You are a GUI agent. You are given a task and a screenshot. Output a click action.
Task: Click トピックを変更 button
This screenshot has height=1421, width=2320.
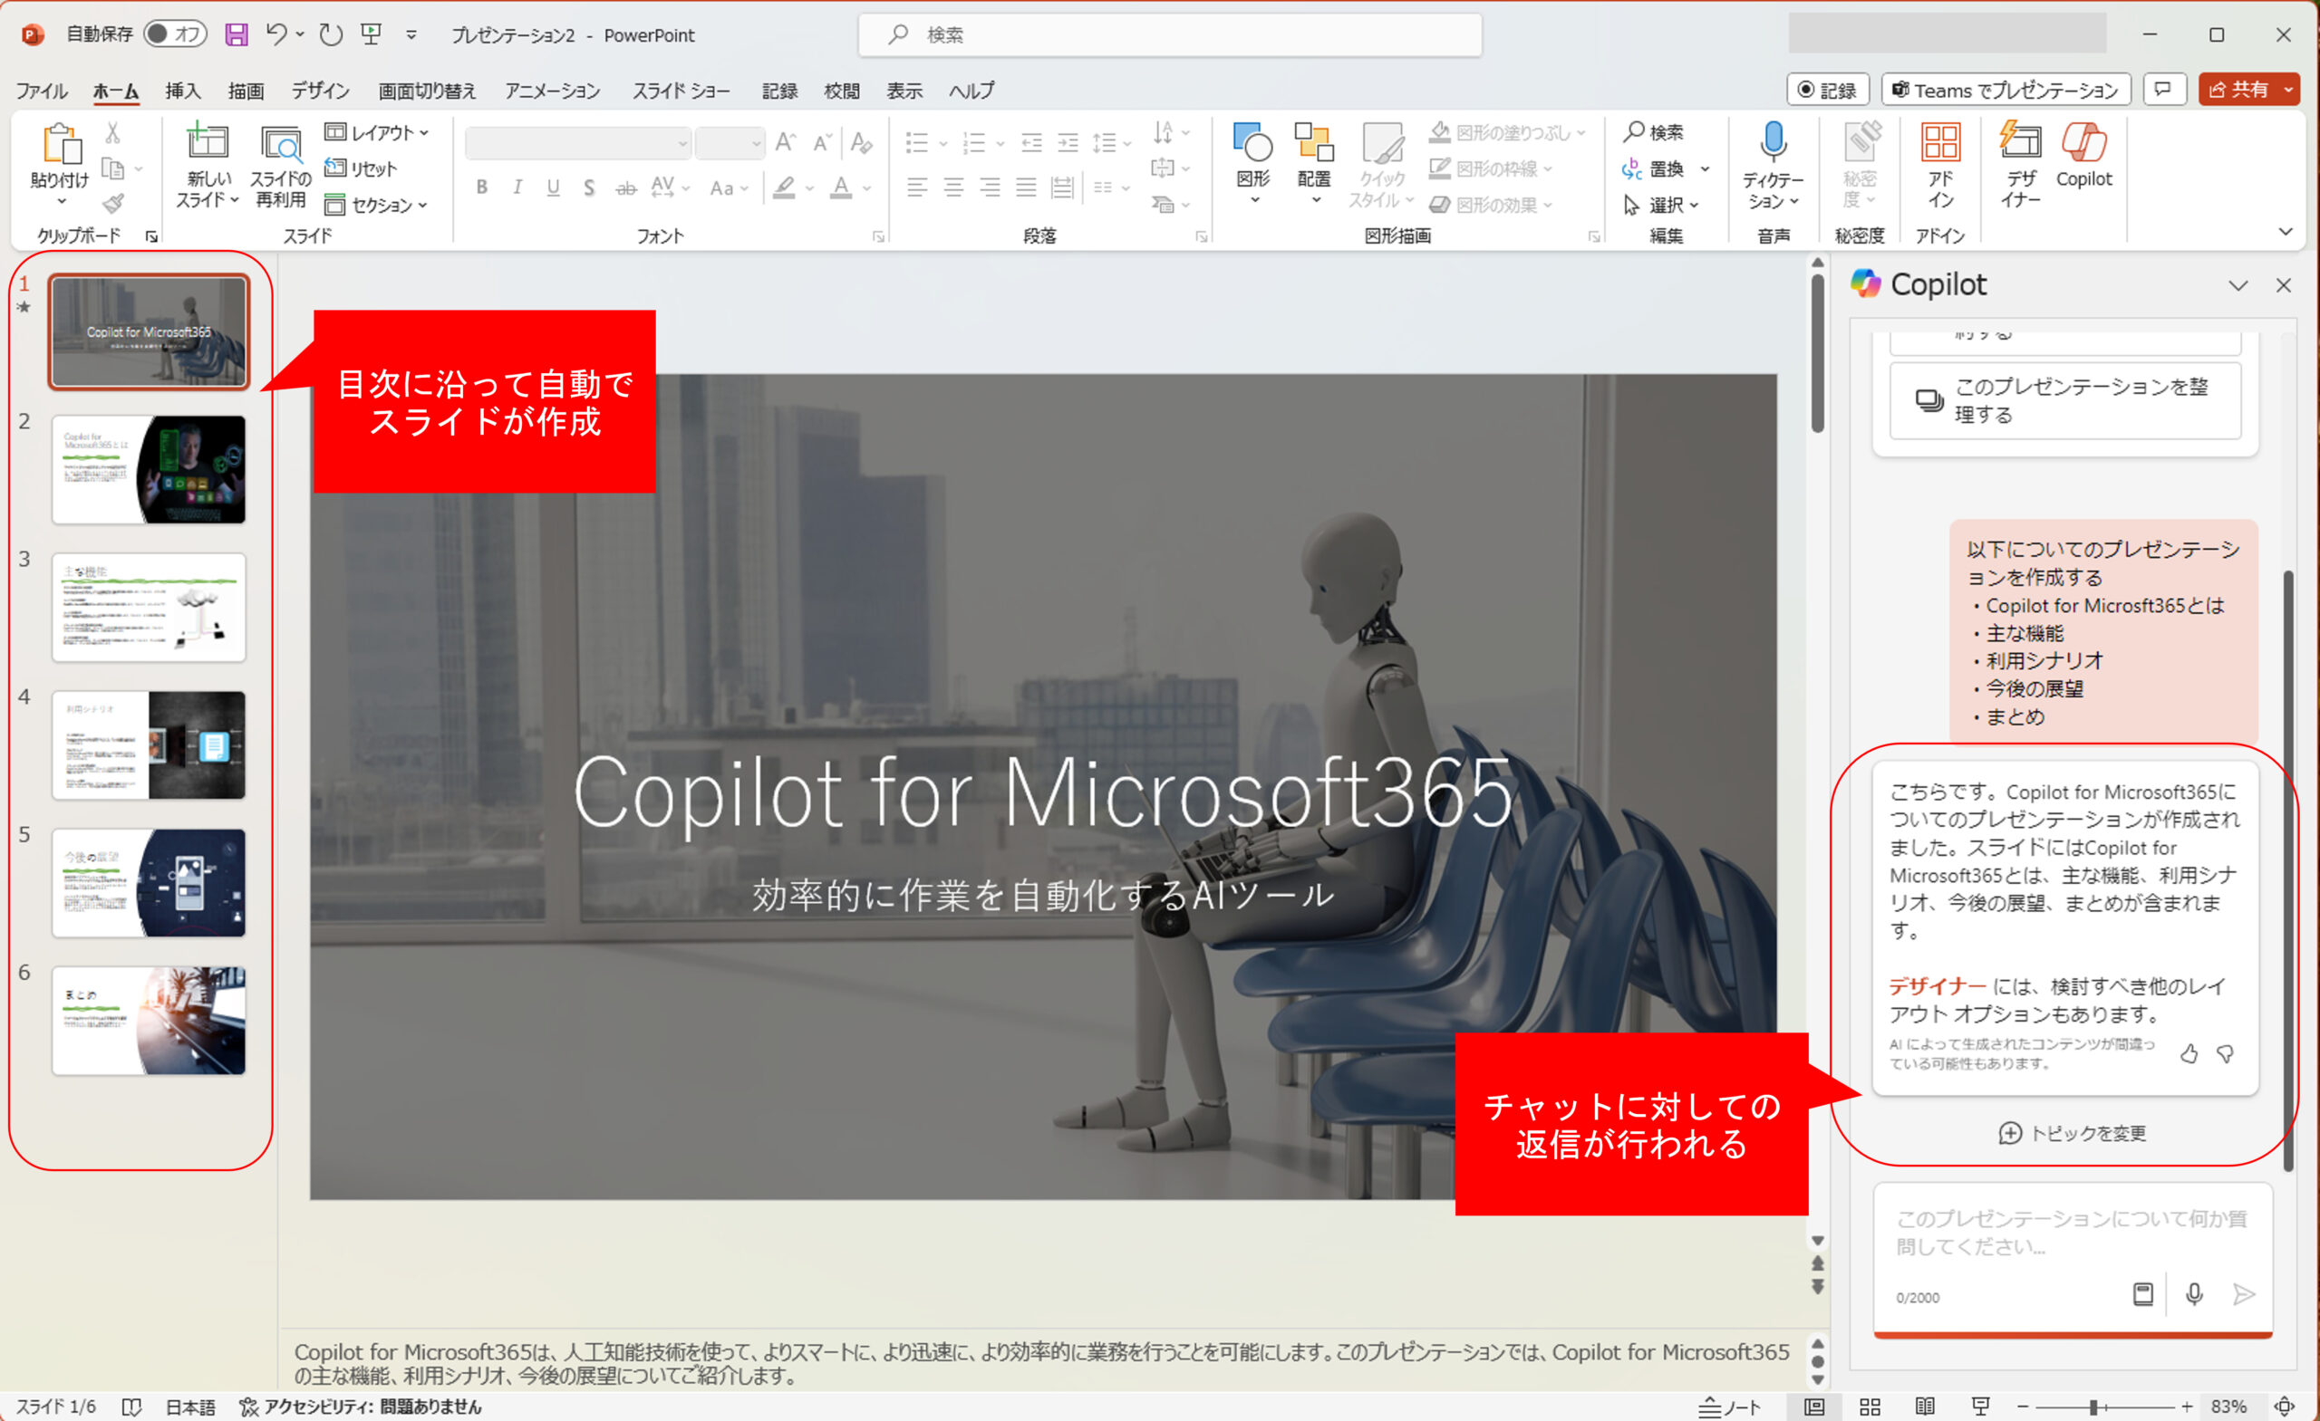2072,1133
